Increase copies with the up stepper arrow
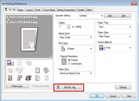Image resolution: width=139 pixels, height=101 pixels. tap(69, 26)
